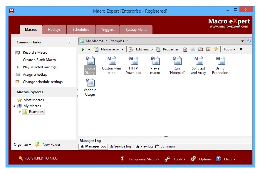Image resolution: width=260 pixels, height=173 pixels.
Task: Click the splitter grip above Manager Log
Action: (165, 137)
